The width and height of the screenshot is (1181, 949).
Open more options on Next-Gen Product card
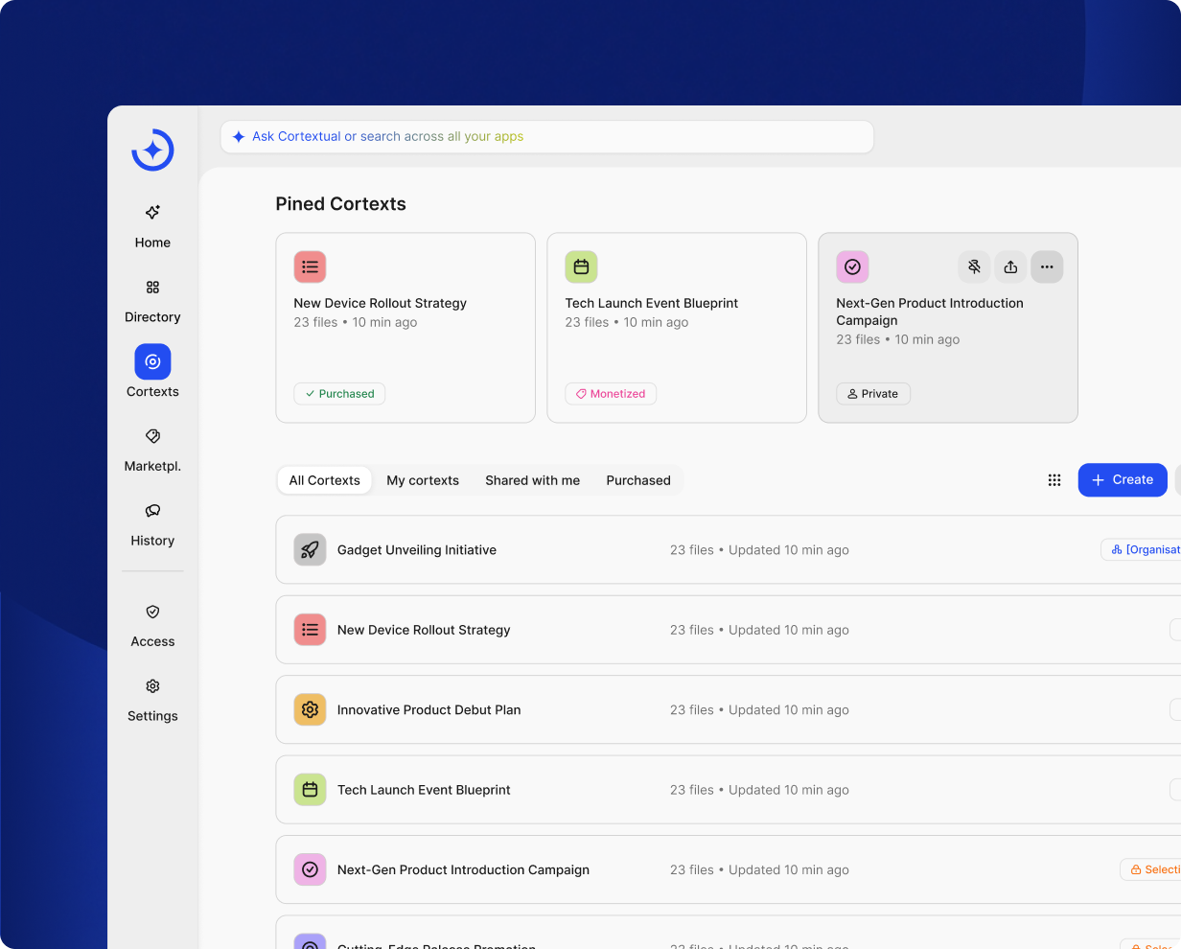[x=1047, y=267]
